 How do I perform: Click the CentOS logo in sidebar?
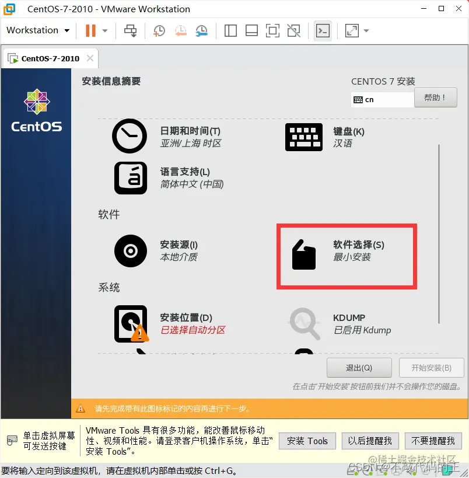tap(37, 110)
